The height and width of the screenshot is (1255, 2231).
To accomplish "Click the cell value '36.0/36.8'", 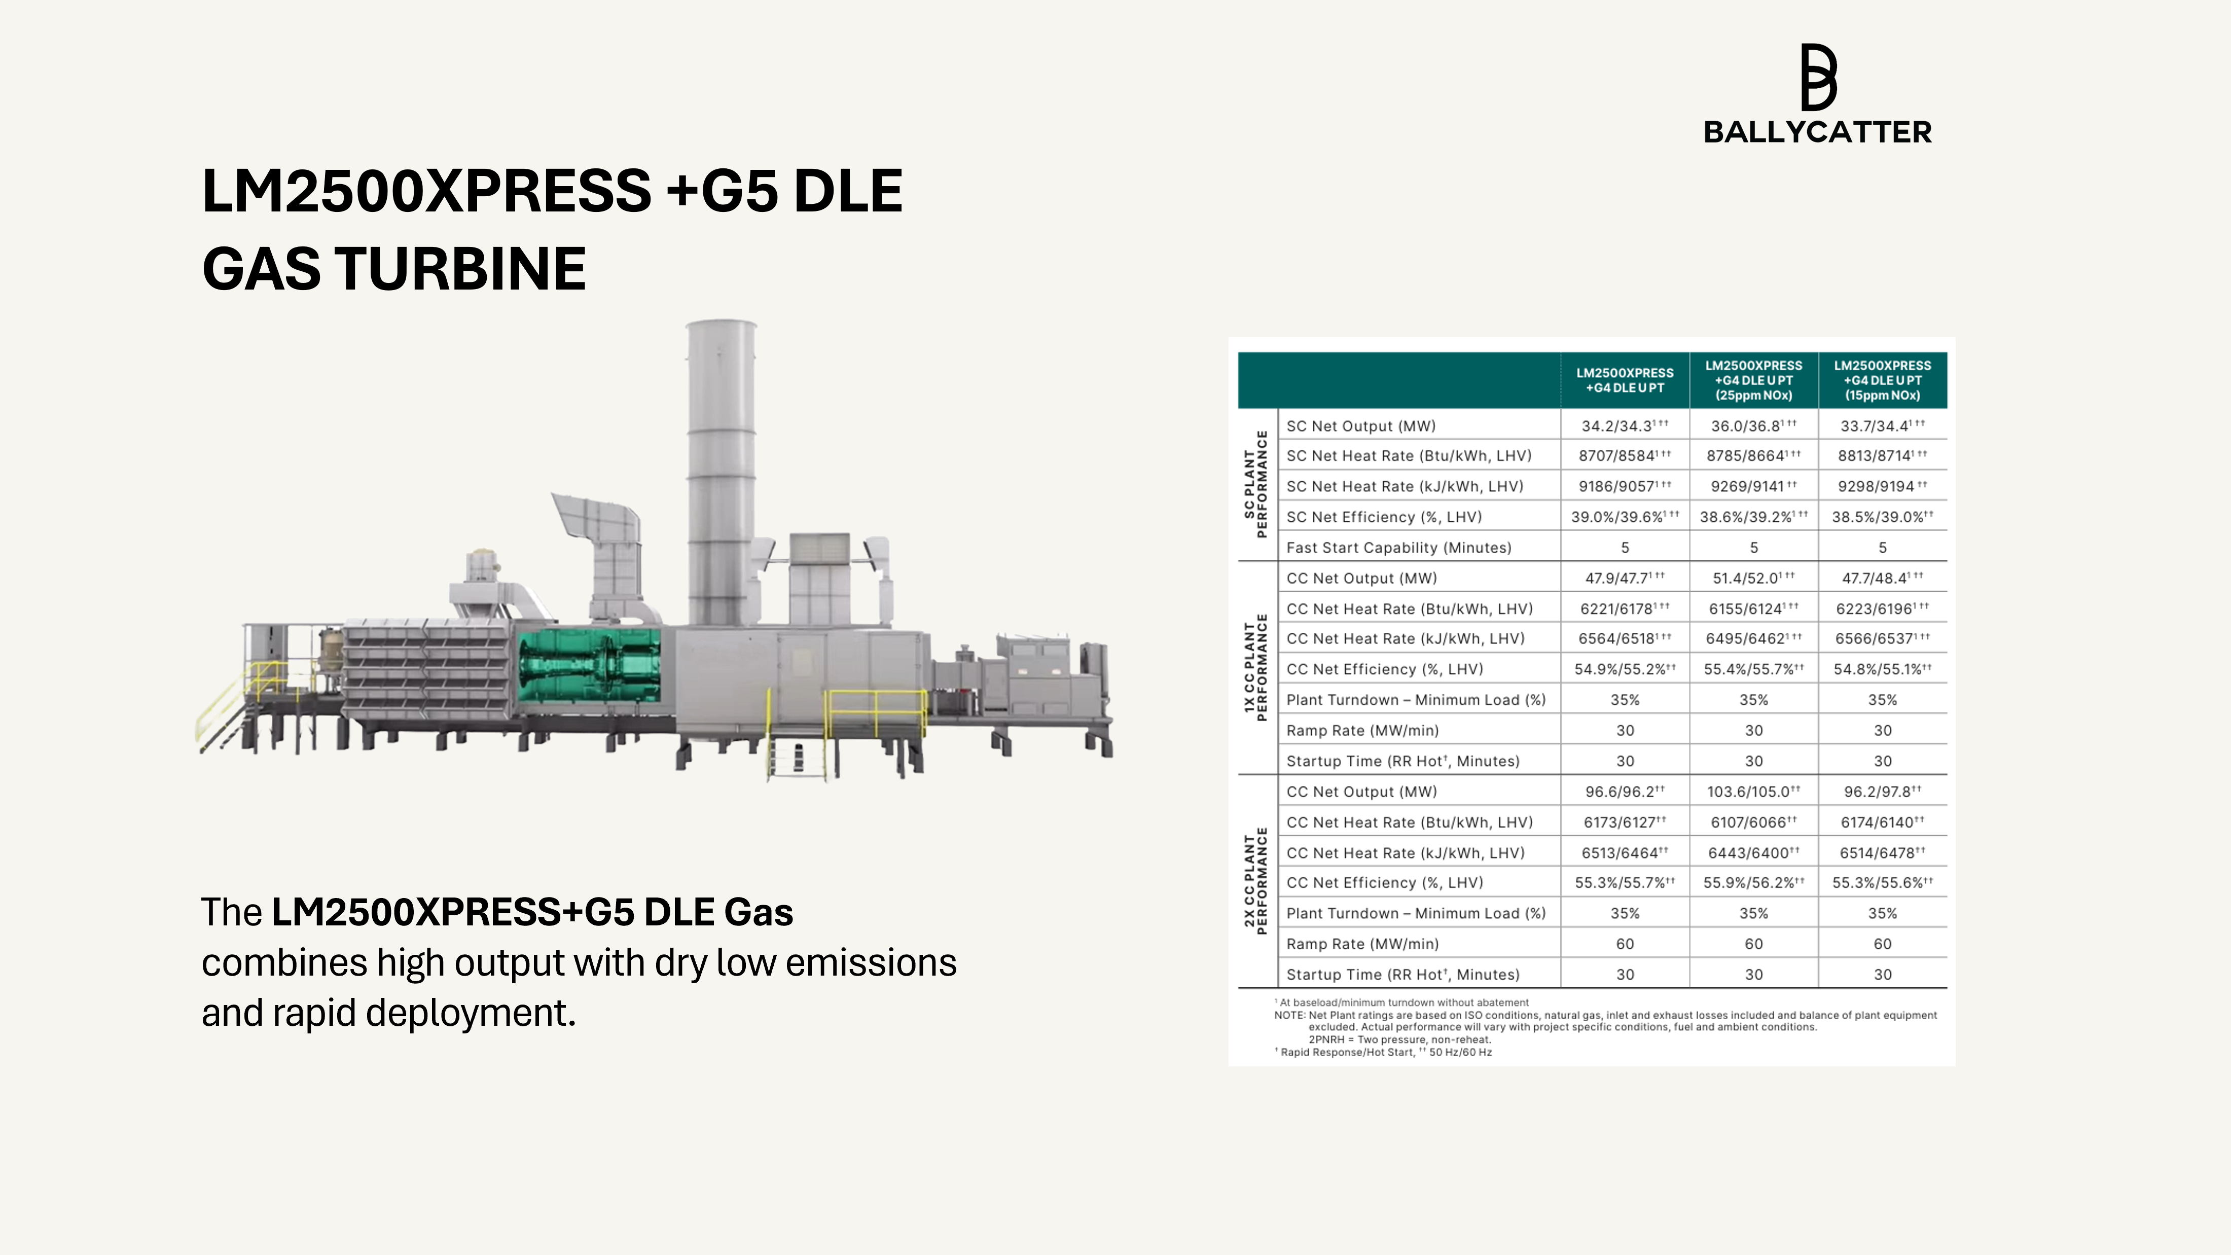I will coord(1754,425).
